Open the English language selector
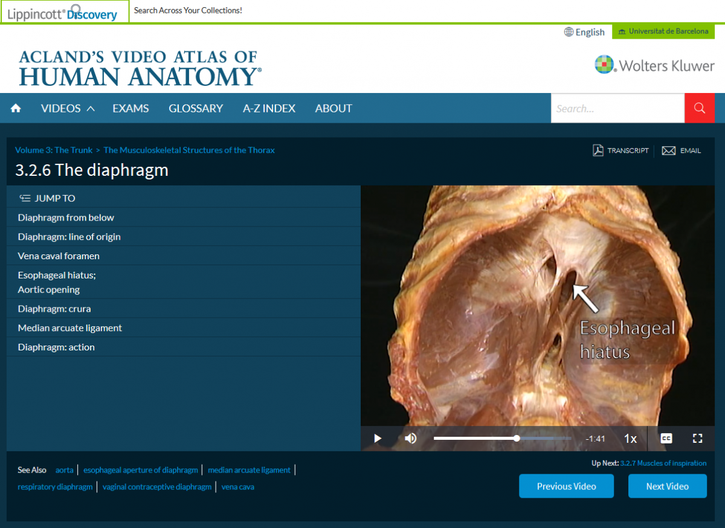Screen dimensions: 725x528 [584, 32]
